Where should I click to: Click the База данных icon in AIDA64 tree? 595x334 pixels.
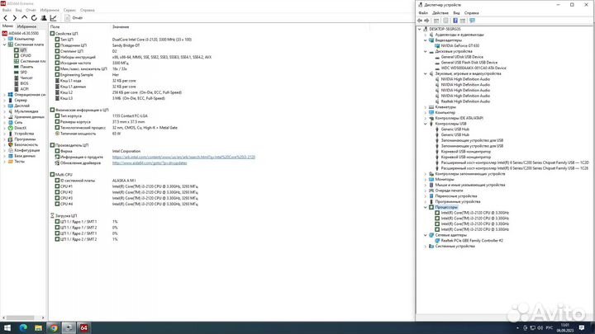click(11, 156)
